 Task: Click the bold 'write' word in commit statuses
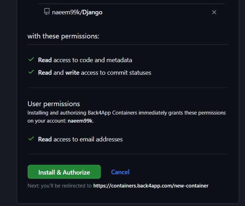tap(72, 72)
